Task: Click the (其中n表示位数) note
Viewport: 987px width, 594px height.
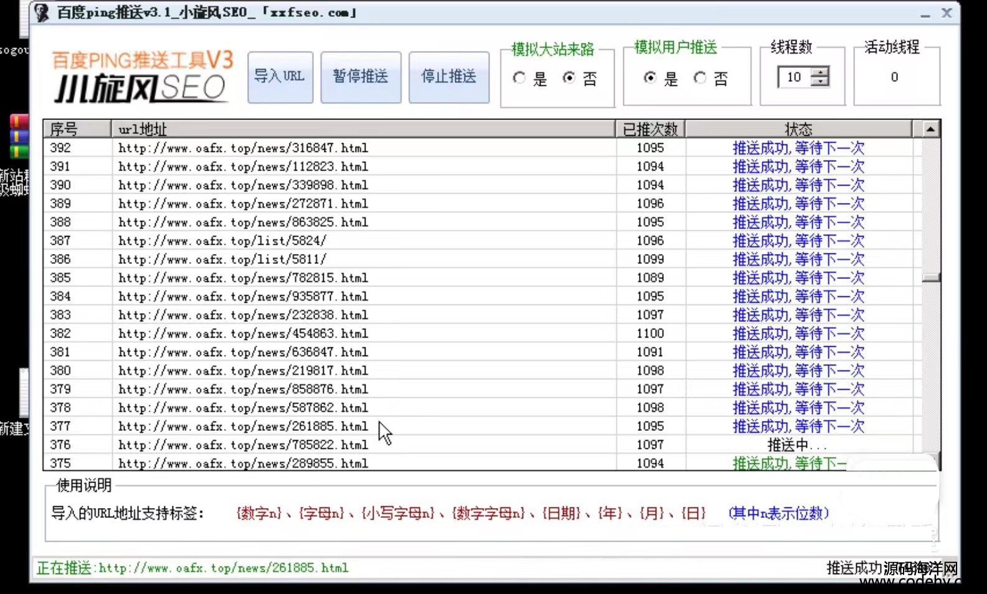Action: [779, 514]
